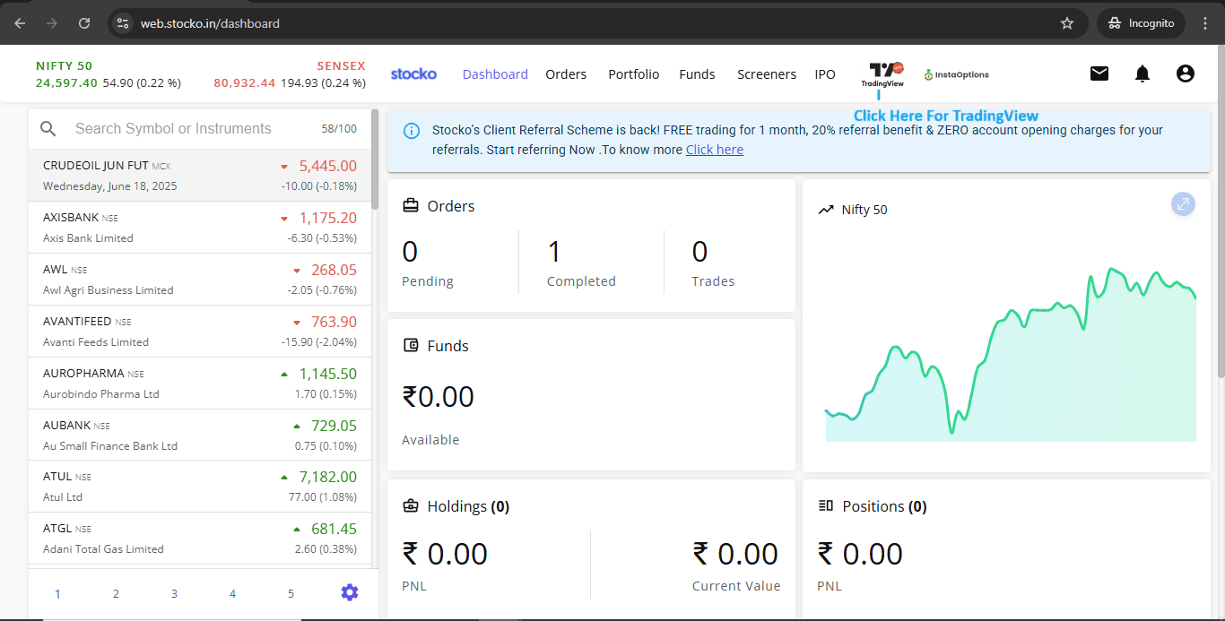Image resolution: width=1225 pixels, height=621 pixels.
Task: Click the referral 'Click here' link
Action: (714, 150)
